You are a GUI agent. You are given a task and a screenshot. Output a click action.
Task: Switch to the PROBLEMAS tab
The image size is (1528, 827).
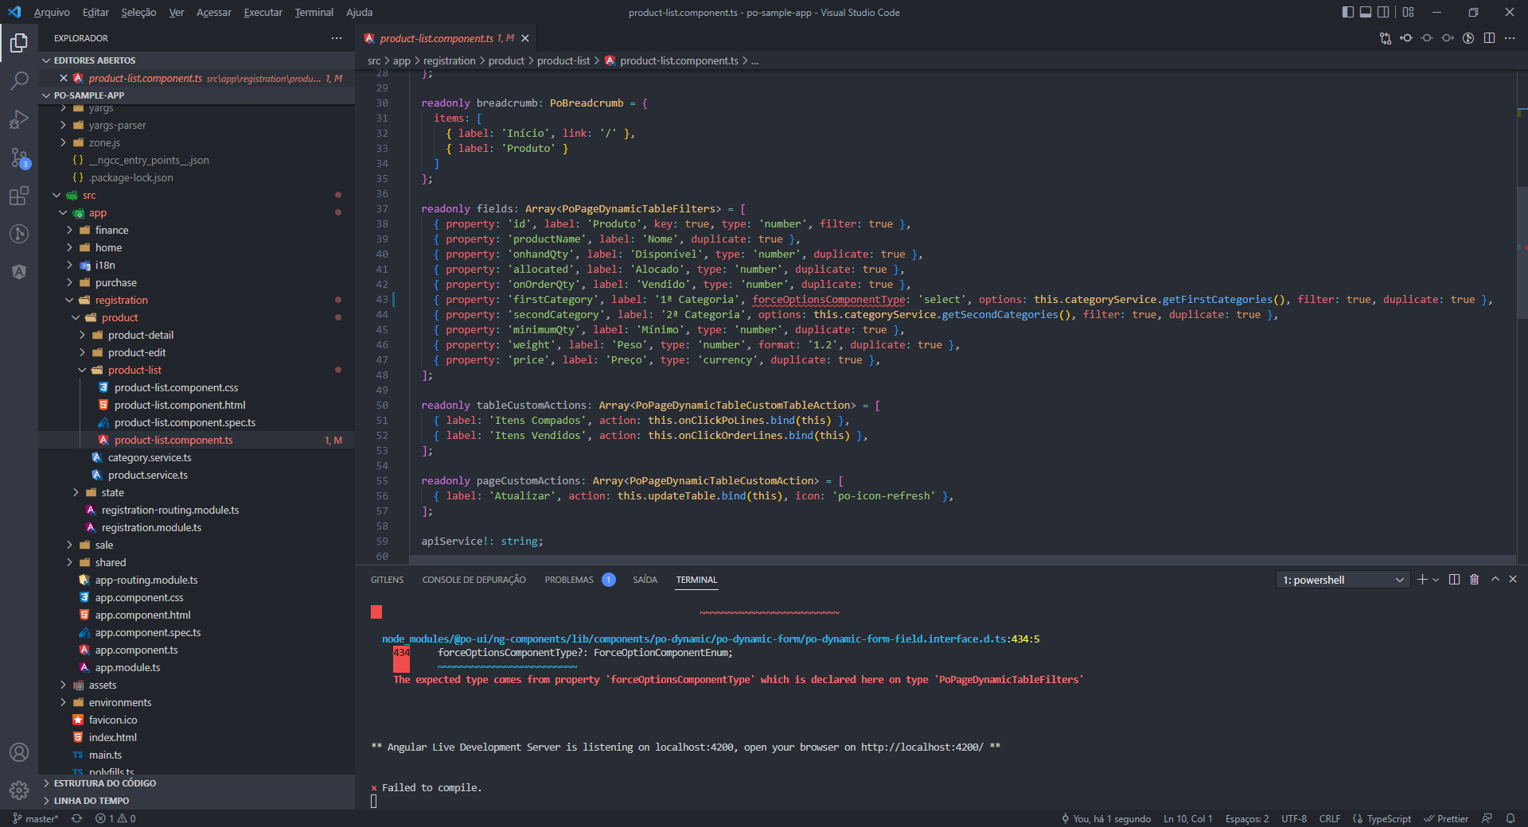[x=568, y=580]
